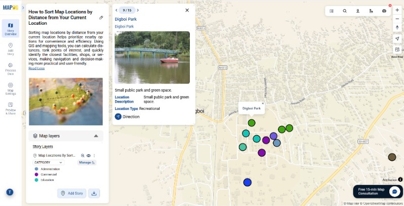The image size is (404, 206).
Task: Click the purple Commercial legend swatch
Action: coord(36,174)
